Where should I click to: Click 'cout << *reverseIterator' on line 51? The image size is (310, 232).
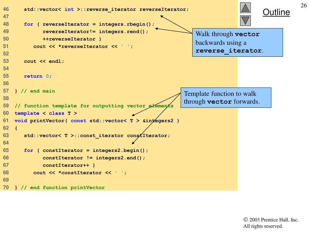point(71,47)
